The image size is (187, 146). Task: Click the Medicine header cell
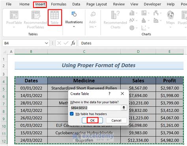point(84,80)
